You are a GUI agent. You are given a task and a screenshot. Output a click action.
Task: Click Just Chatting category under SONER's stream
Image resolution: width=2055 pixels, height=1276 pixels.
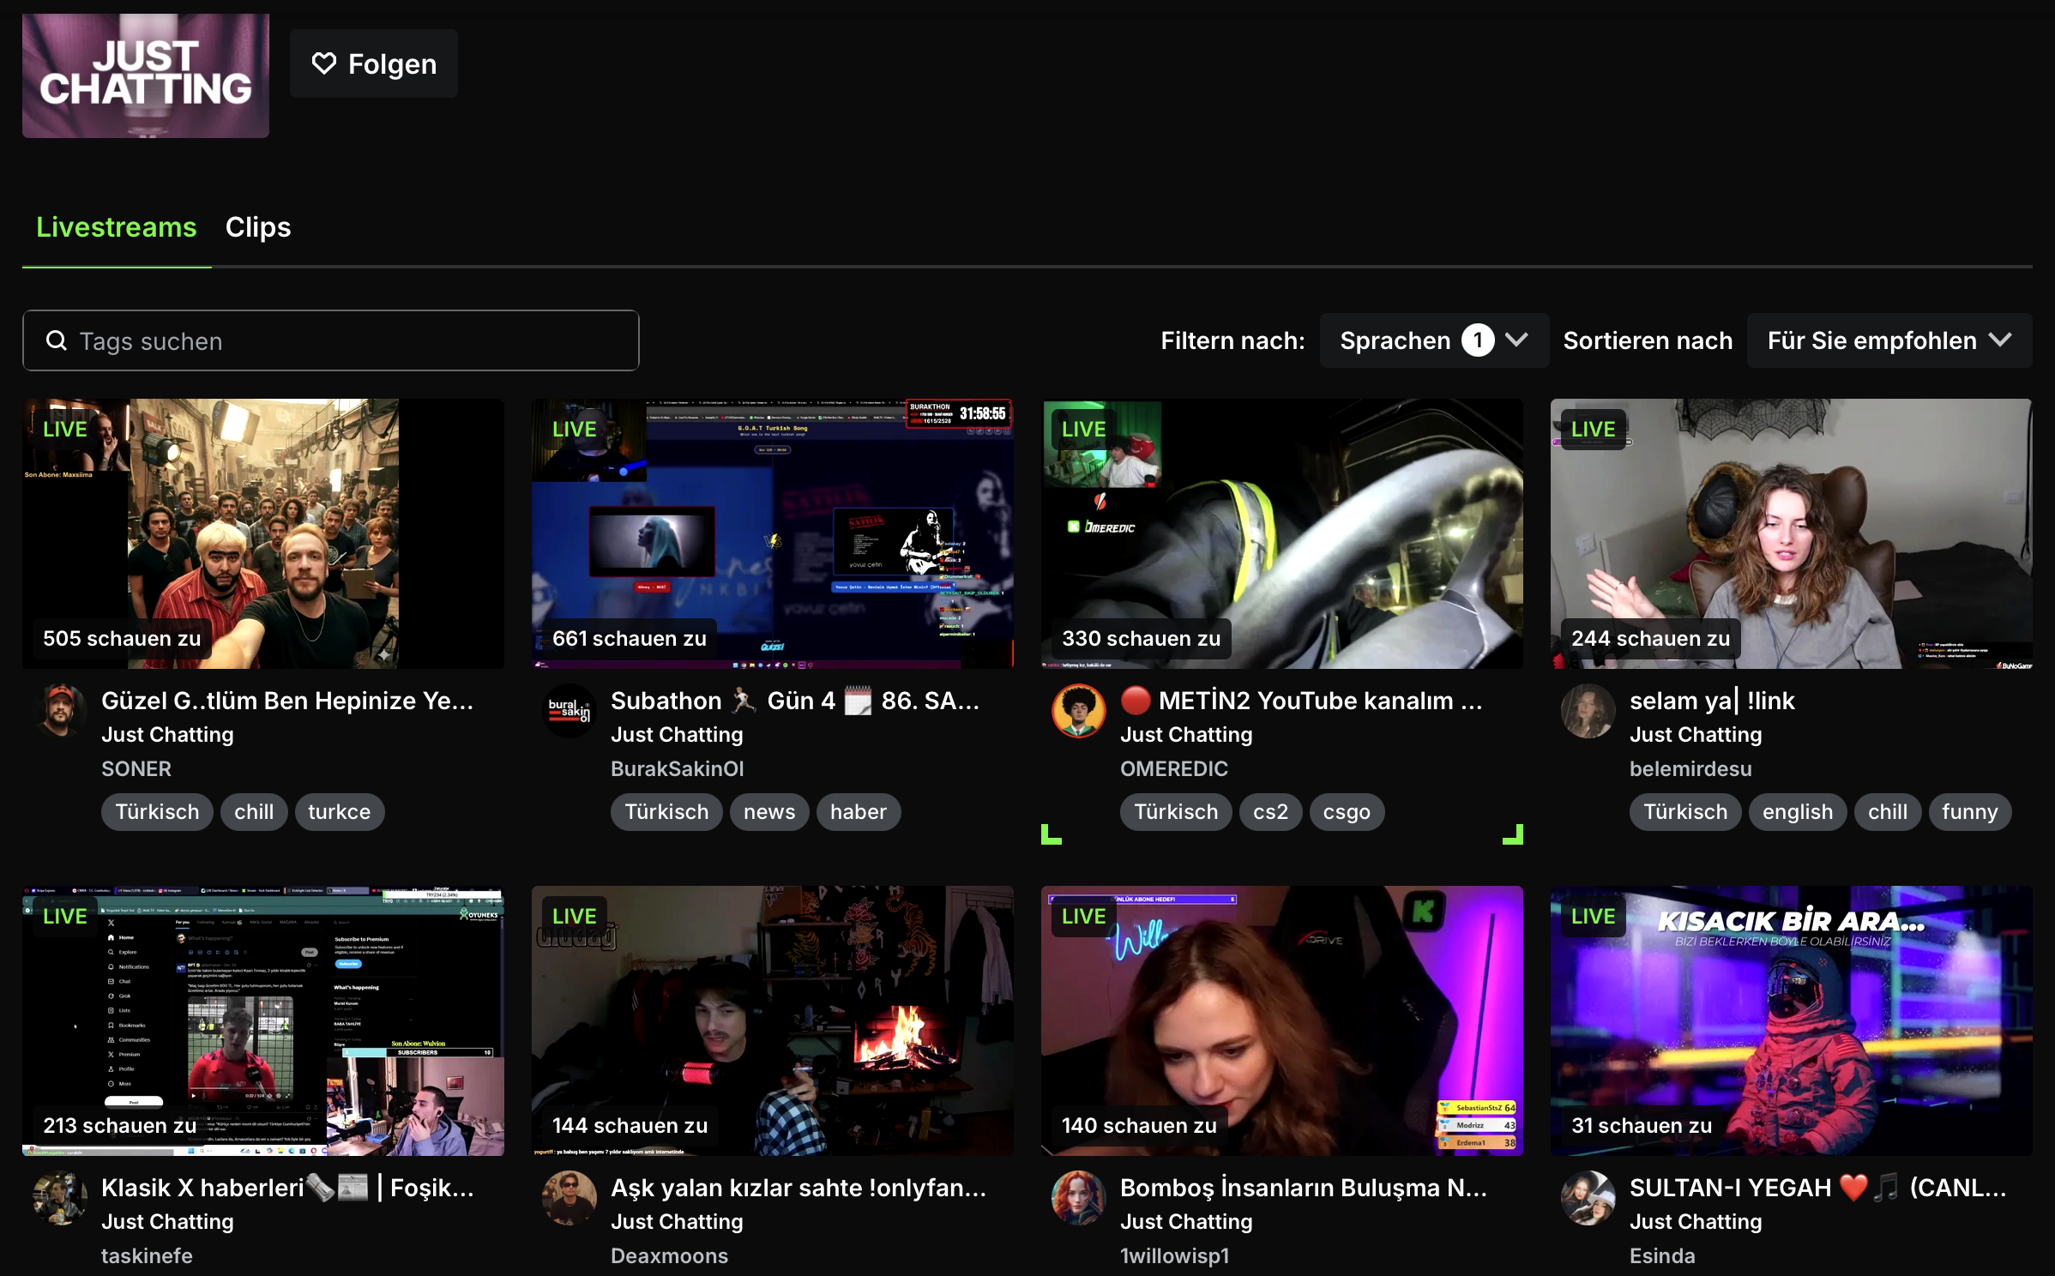(x=167, y=735)
